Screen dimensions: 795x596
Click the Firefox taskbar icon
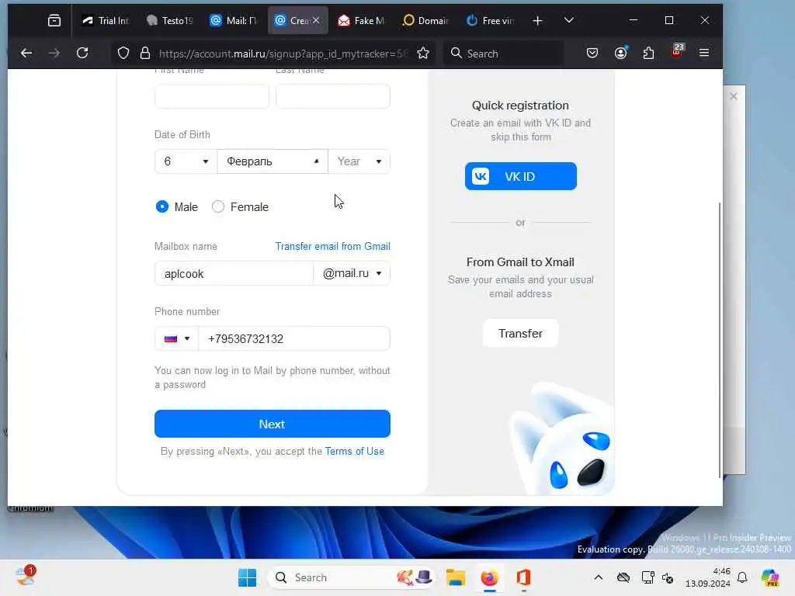click(489, 577)
